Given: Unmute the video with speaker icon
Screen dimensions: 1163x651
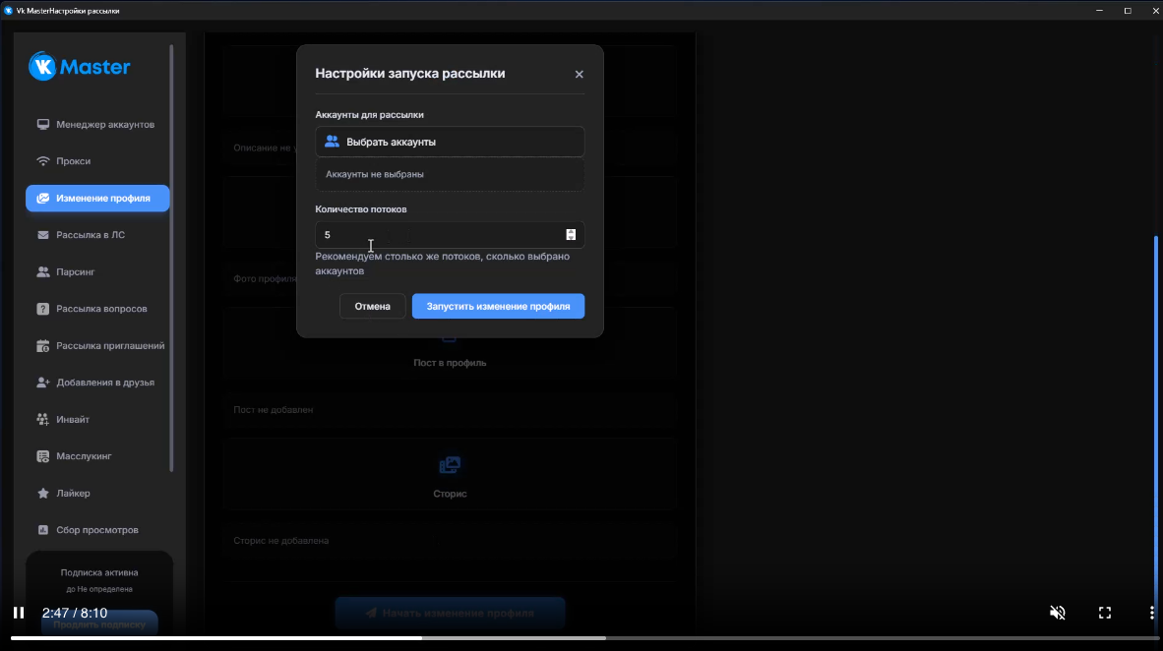Looking at the screenshot, I should click(x=1058, y=613).
